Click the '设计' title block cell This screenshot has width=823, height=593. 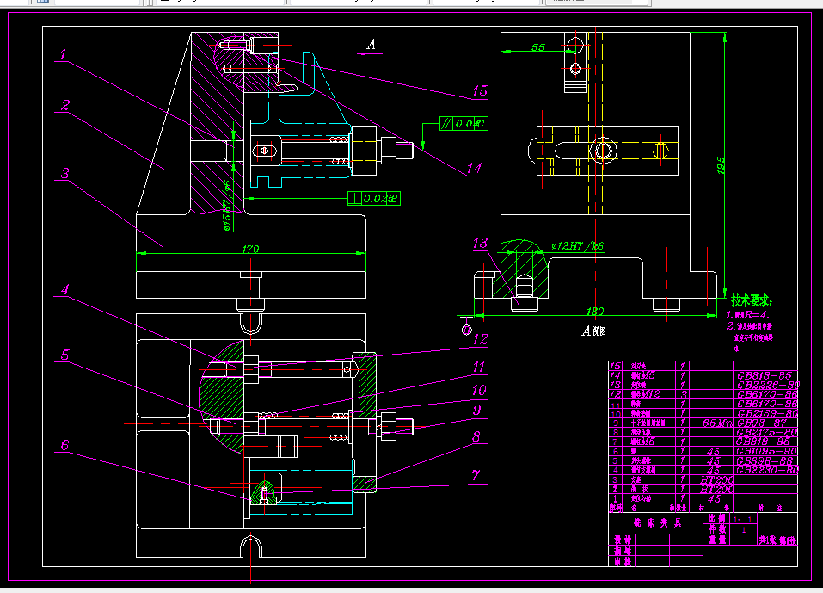tap(623, 540)
